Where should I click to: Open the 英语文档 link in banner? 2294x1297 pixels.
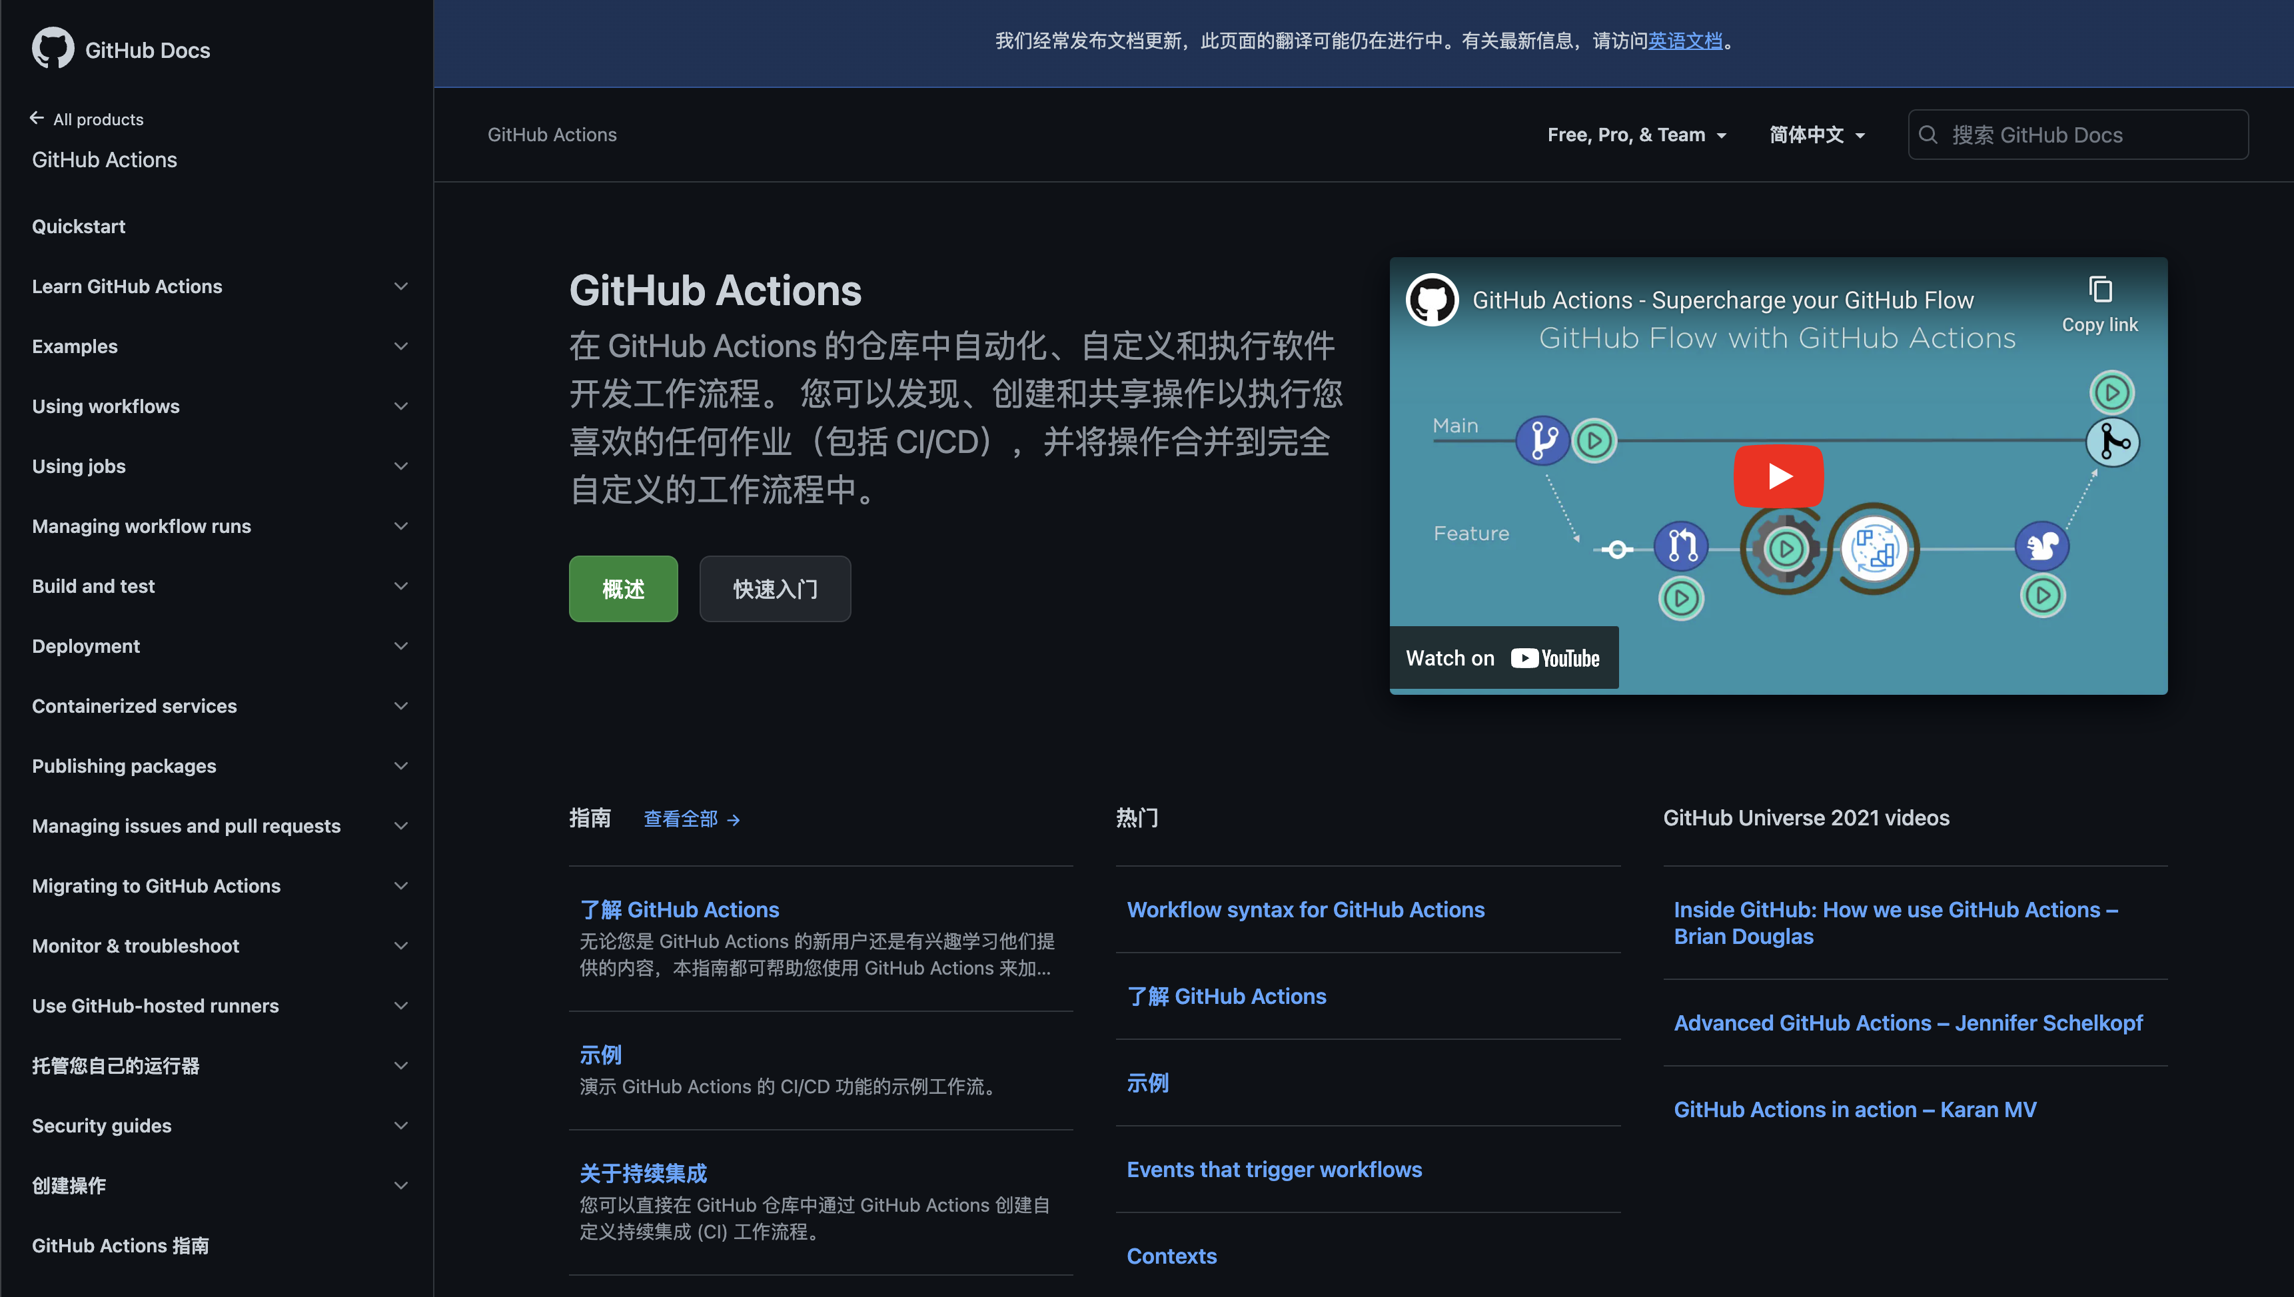pyautogui.click(x=1684, y=41)
